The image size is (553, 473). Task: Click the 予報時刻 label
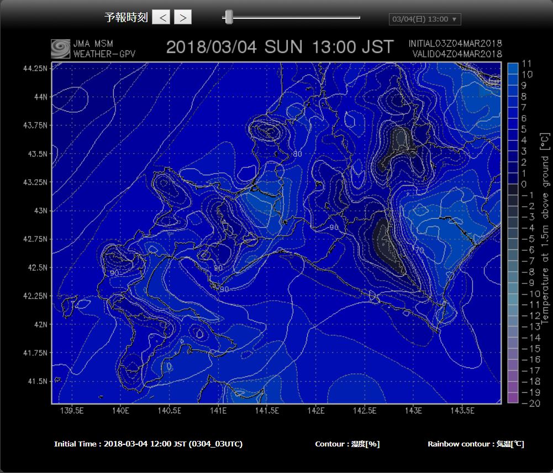tap(126, 18)
